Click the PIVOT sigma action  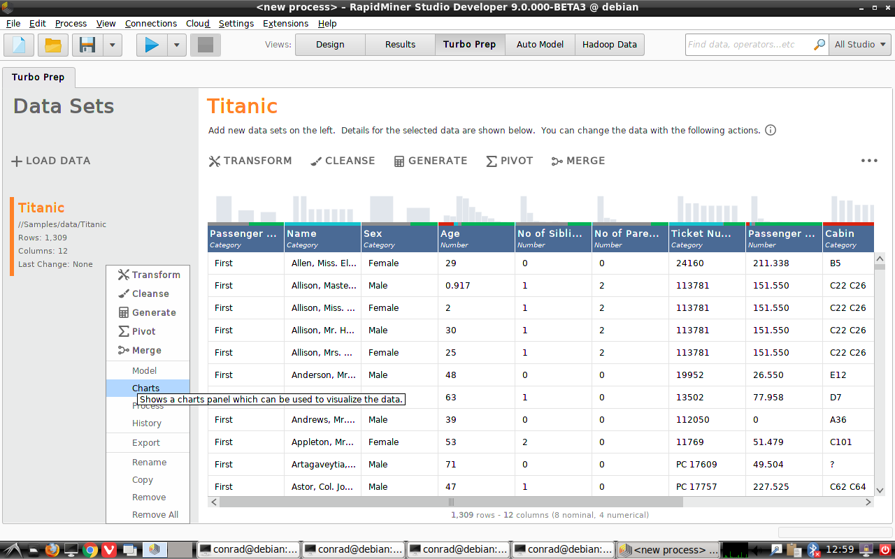[x=509, y=161]
